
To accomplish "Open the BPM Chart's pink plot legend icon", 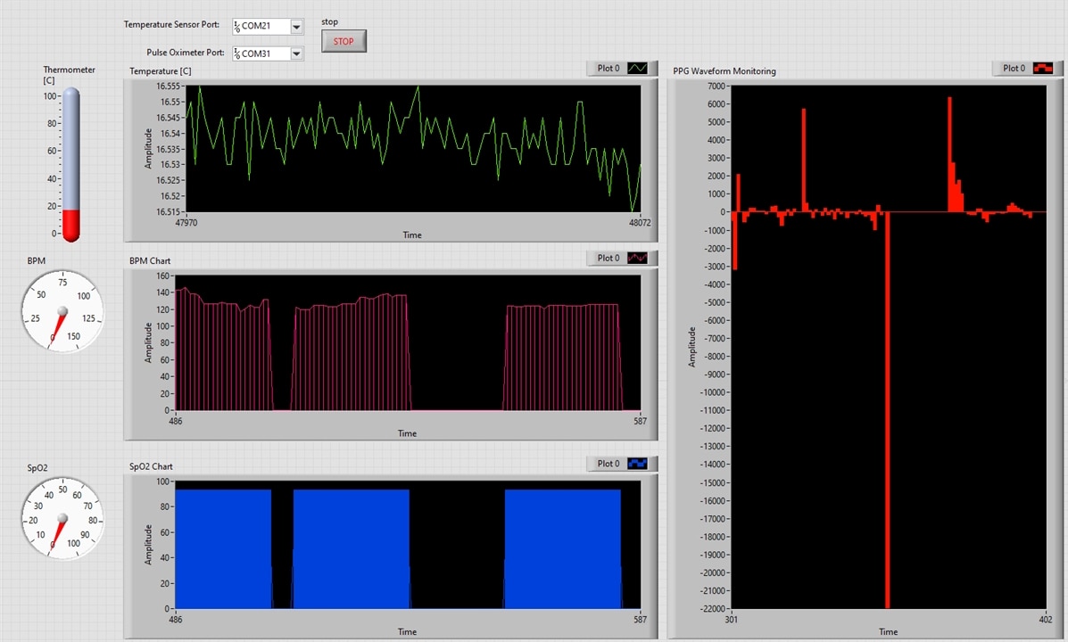I will tap(637, 258).
